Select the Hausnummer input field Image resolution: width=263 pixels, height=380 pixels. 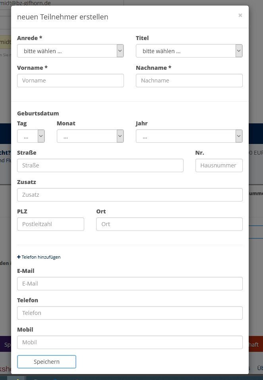[219, 165]
